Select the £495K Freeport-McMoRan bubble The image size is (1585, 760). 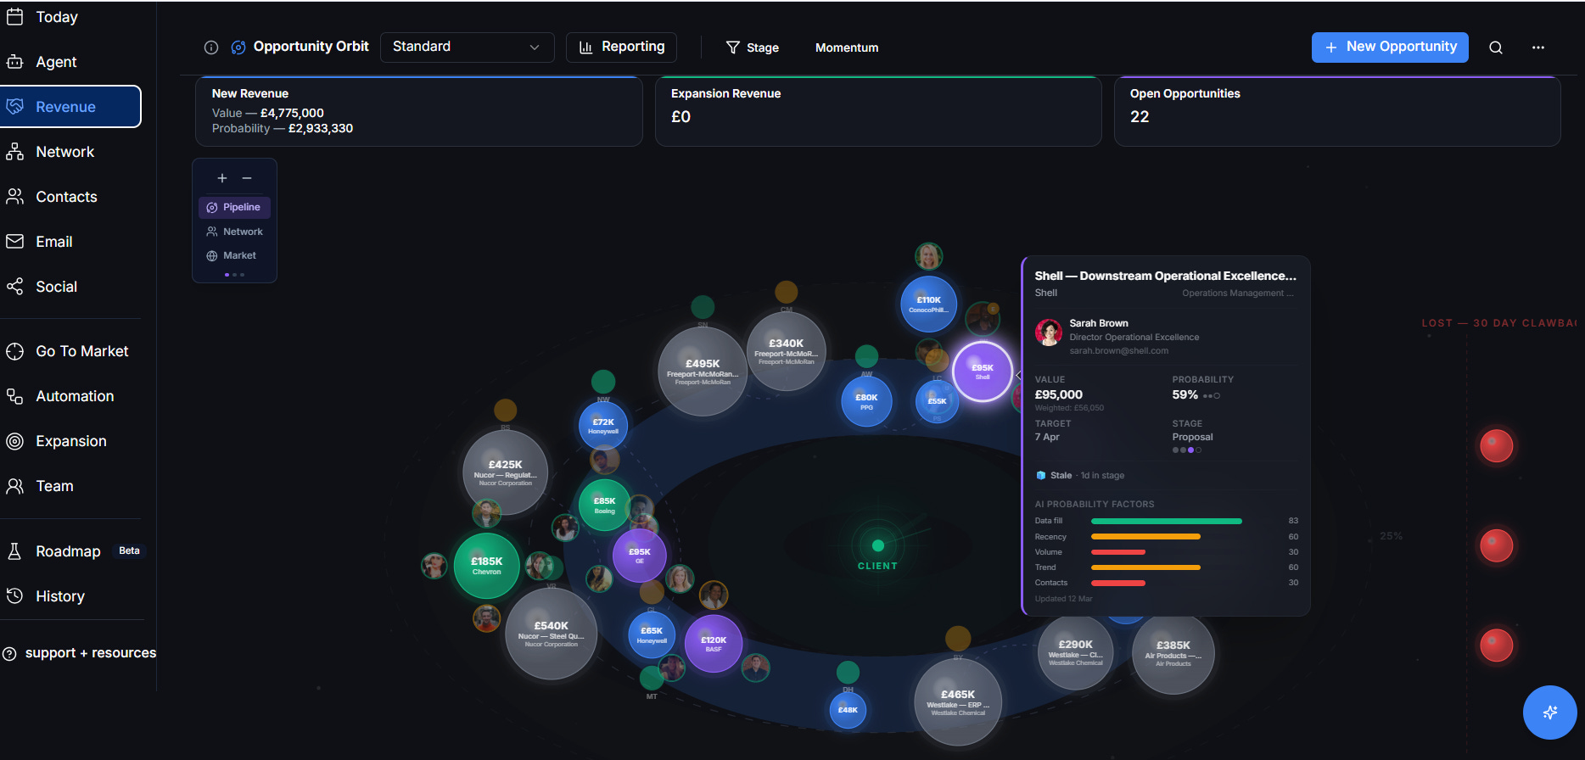point(703,372)
